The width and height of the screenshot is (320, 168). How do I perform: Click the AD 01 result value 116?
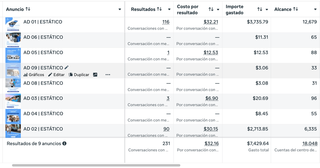pyautogui.click(x=166, y=22)
